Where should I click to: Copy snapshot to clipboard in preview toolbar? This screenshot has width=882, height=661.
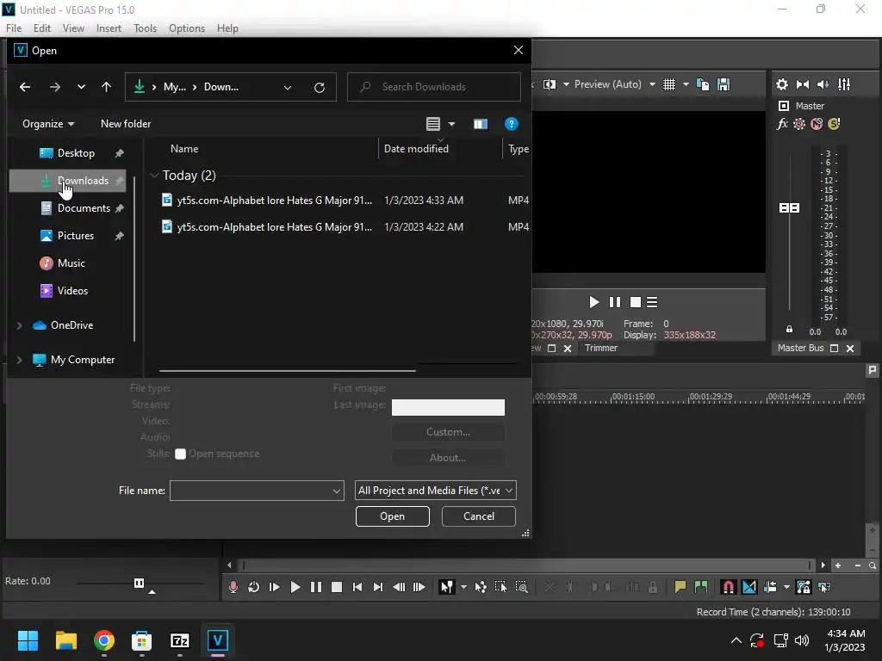click(703, 84)
